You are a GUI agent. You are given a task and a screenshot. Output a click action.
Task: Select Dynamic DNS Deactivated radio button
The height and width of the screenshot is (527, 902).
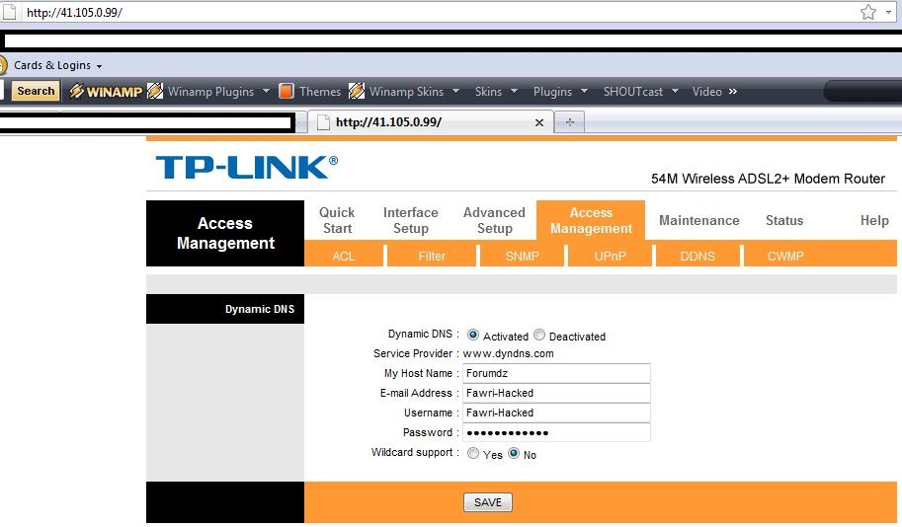click(539, 335)
